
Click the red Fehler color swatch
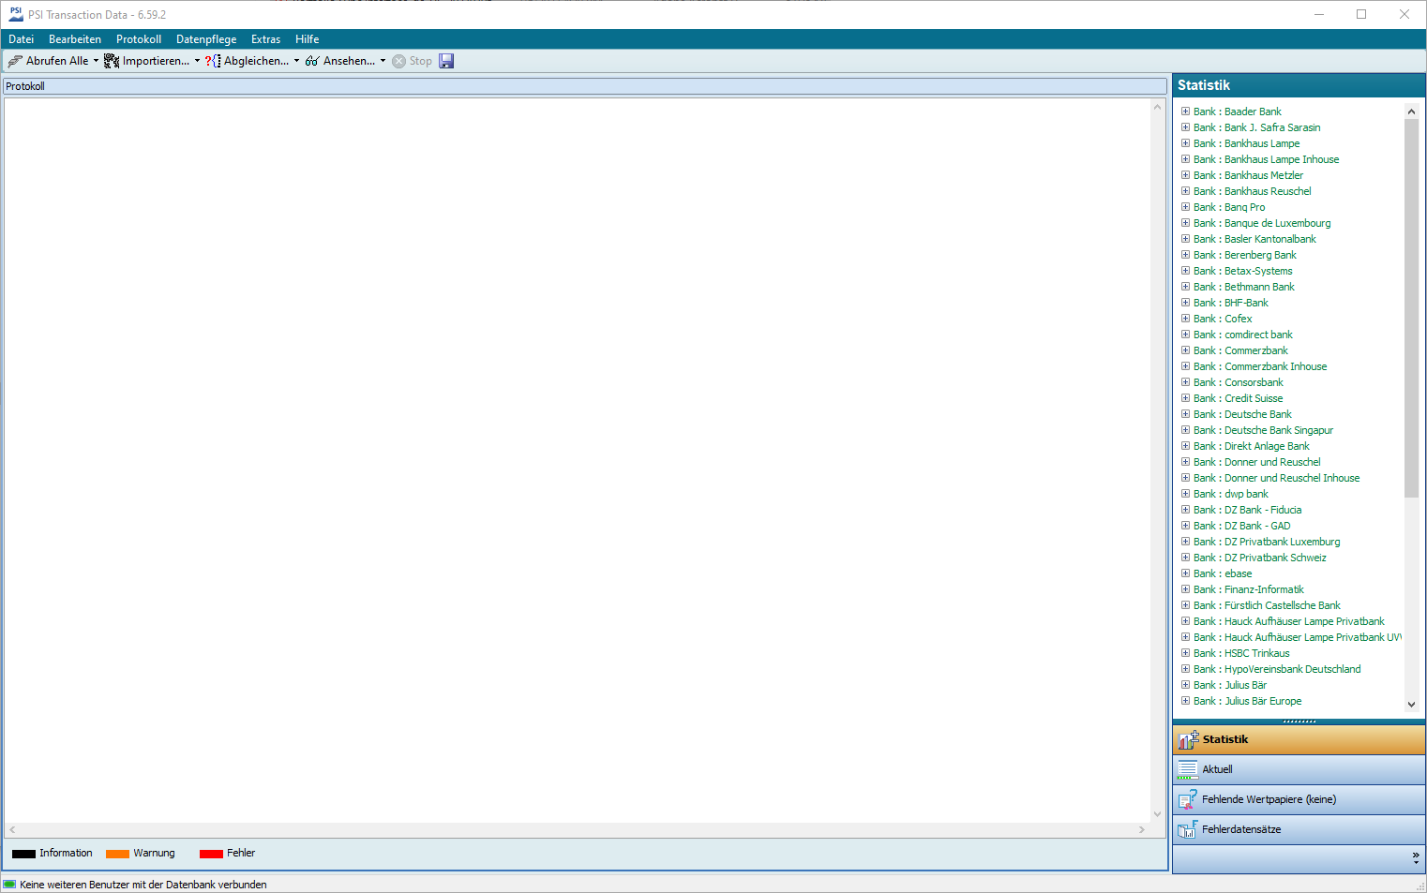[x=211, y=854]
